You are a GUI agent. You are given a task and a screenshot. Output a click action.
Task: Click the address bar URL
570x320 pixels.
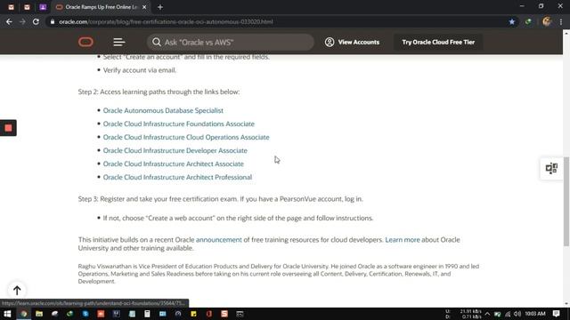166,21
